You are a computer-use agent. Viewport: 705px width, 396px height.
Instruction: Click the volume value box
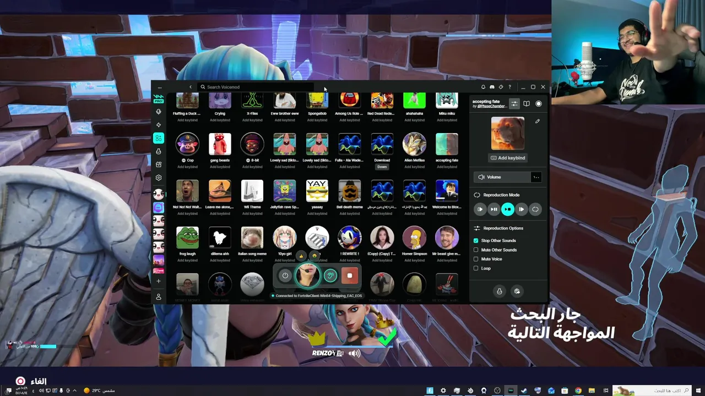coord(536,177)
